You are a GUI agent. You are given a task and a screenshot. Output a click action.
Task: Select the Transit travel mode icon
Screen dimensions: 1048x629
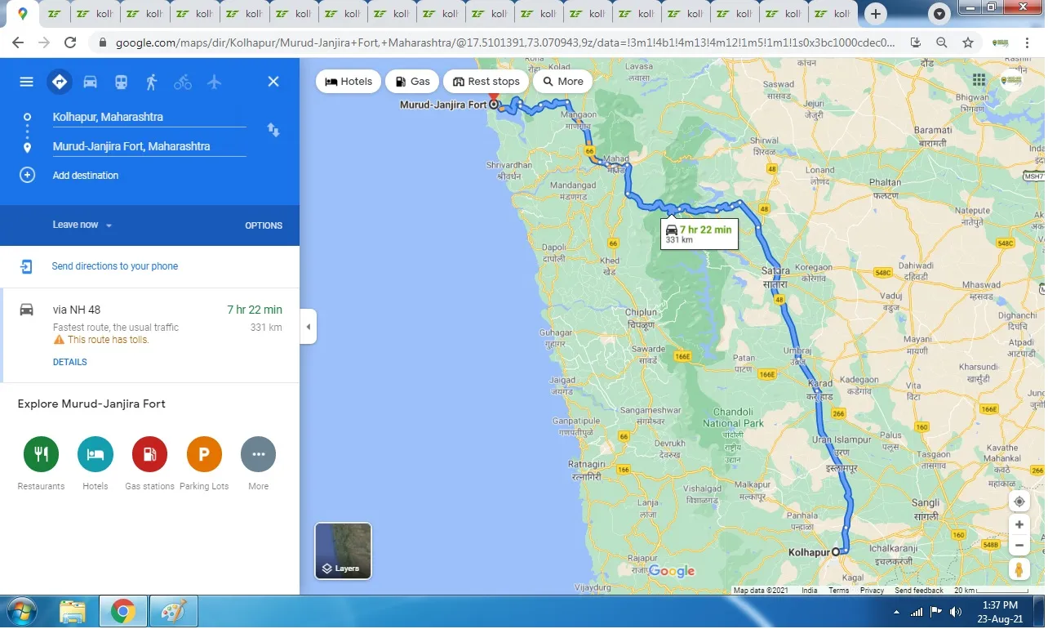point(121,82)
